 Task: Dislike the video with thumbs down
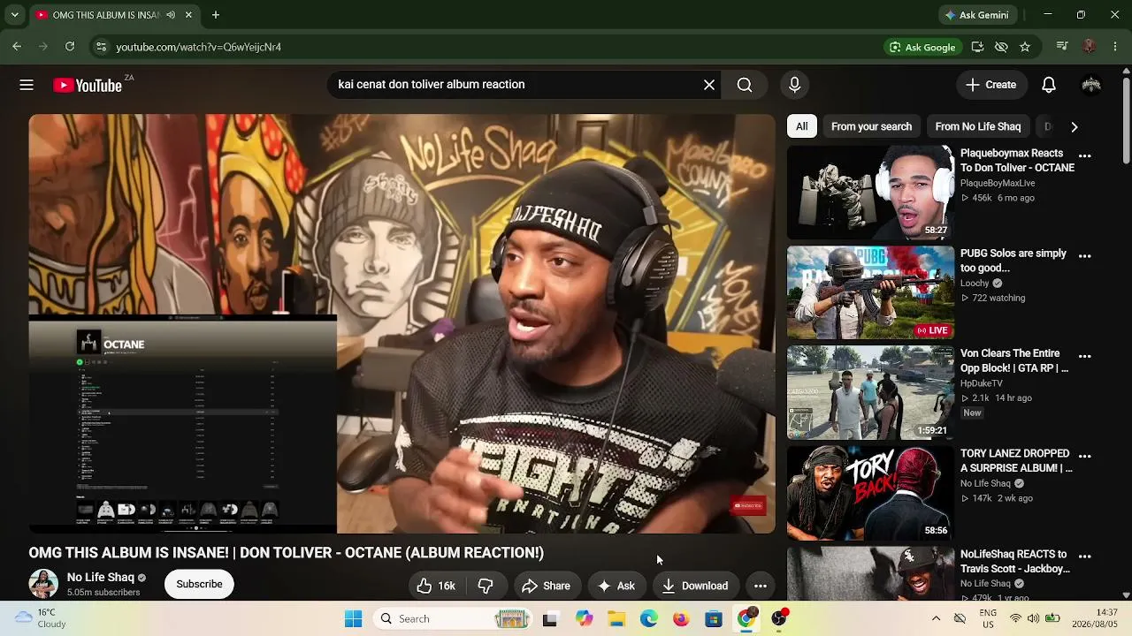486,586
